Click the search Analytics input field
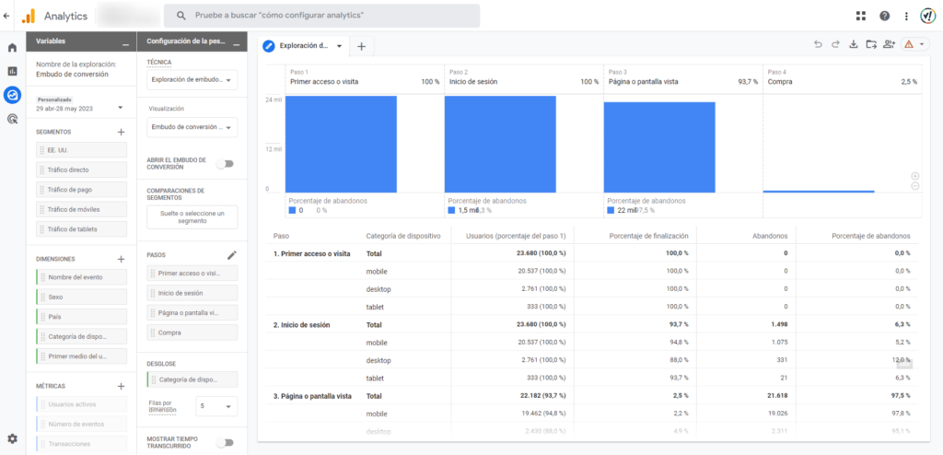Viewport: 943px width, 455px height. 321,16
